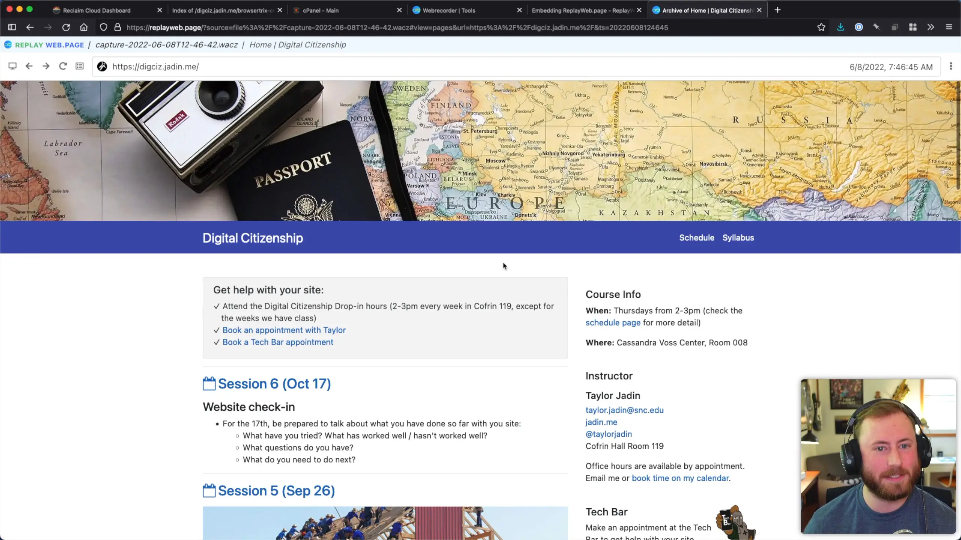Viewport: 961px width, 540px height.
Task: Open the Firefox downloads arrow
Action: point(840,27)
